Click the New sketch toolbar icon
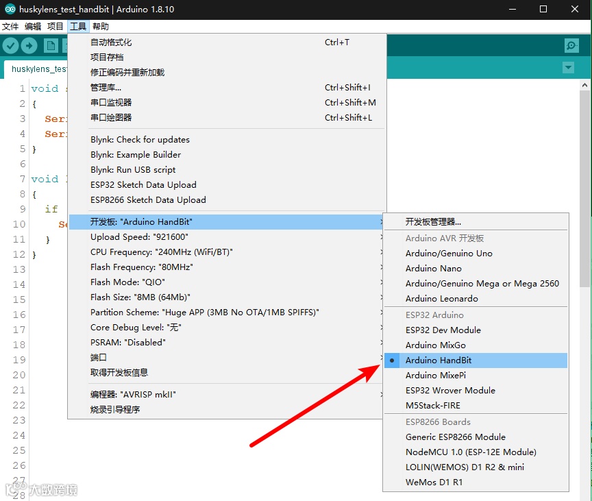The height and width of the screenshot is (501, 592). [x=51, y=46]
